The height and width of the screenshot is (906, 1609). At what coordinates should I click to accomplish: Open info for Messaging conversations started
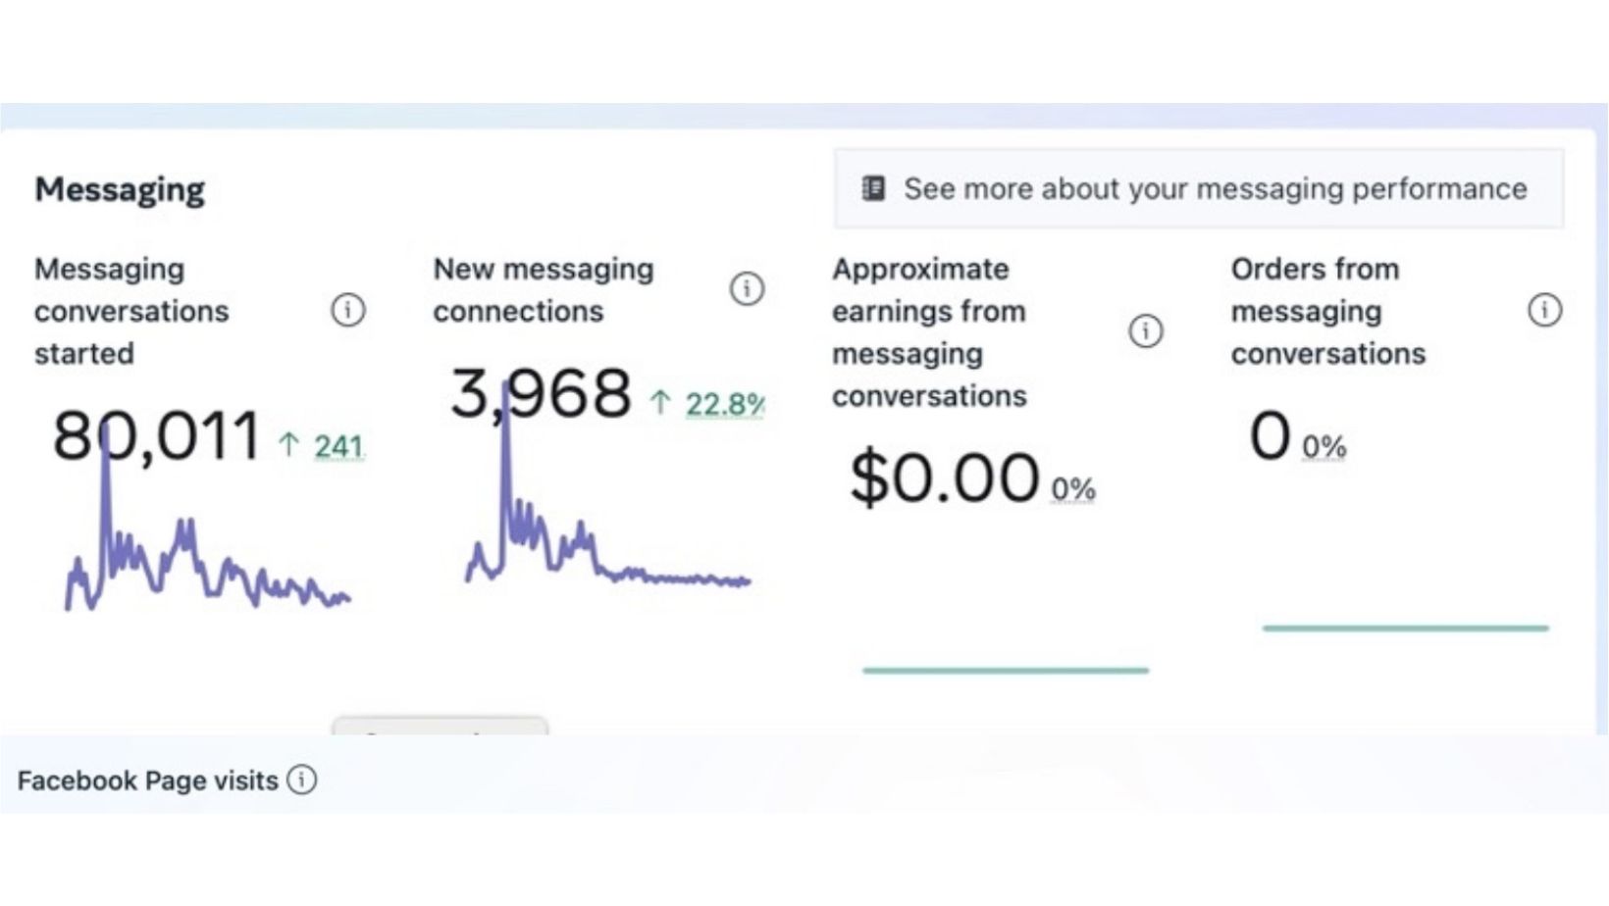coord(348,311)
